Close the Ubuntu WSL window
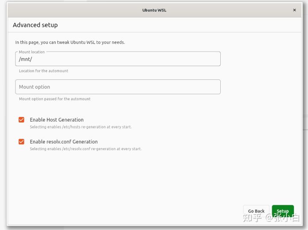The width and height of the screenshot is (308, 230). coord(294,10)
